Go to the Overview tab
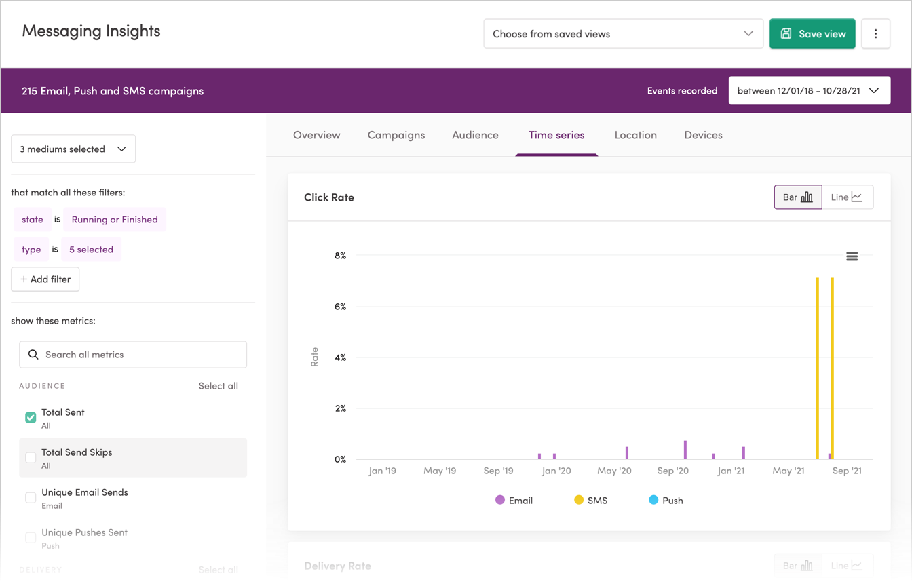Screen dimensions: 912x582 (x=316, y=134)
